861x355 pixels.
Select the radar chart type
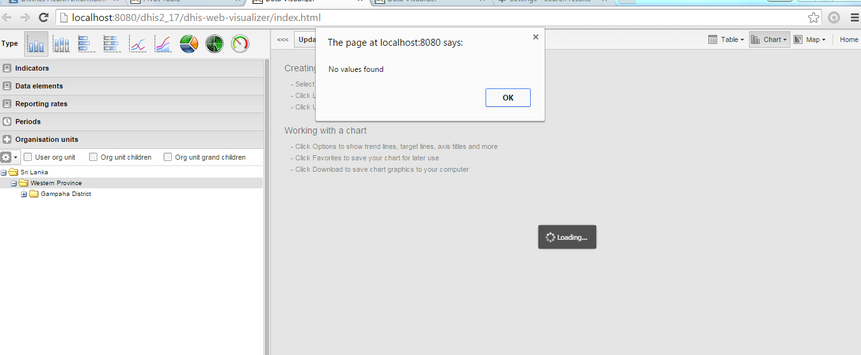[x=214, y=44]
